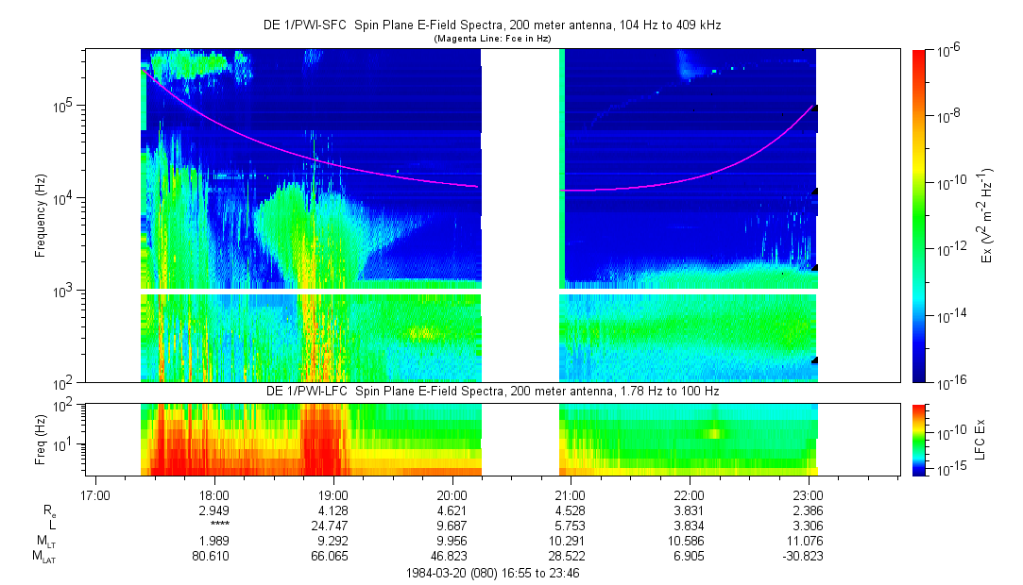The width and height of the screenshot is (1023, 585).
Task: Click the DE 1/PWI-SFC plot title
Action: point(491,26)
